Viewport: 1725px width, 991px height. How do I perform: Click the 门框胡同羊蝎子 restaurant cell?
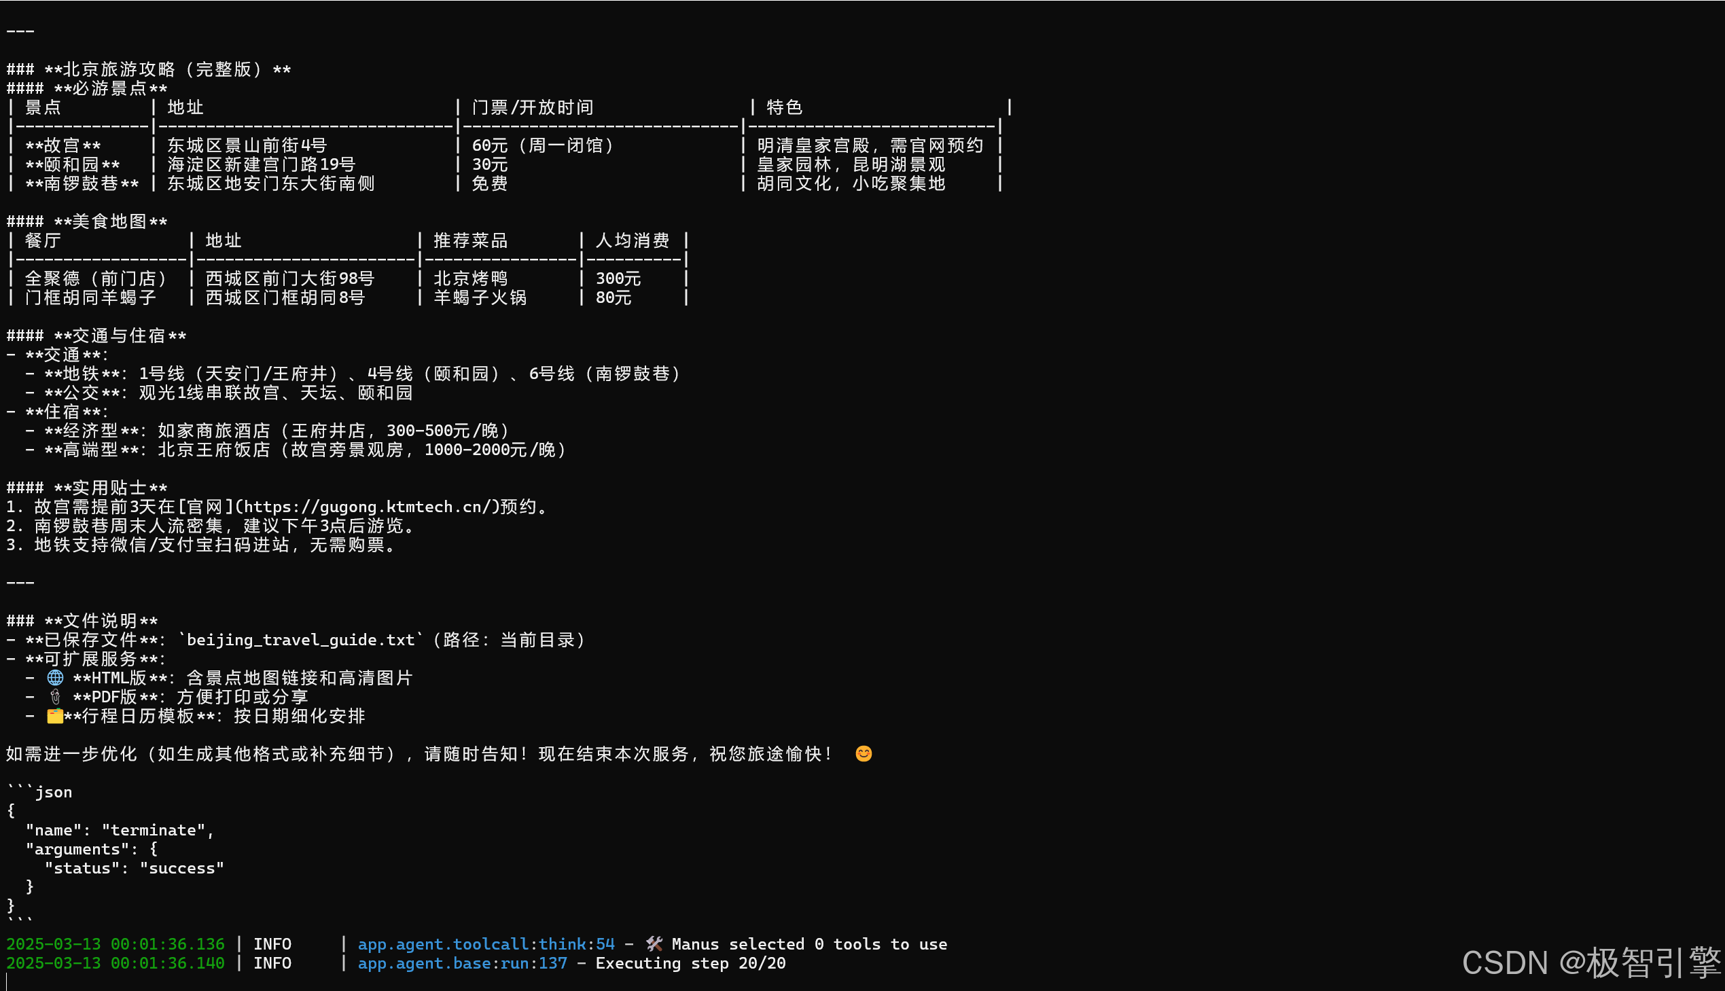tap(90, 298)
